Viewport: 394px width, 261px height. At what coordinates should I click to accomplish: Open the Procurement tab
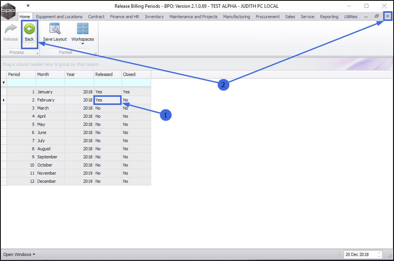pyautogui.click(x=267, y=17)
